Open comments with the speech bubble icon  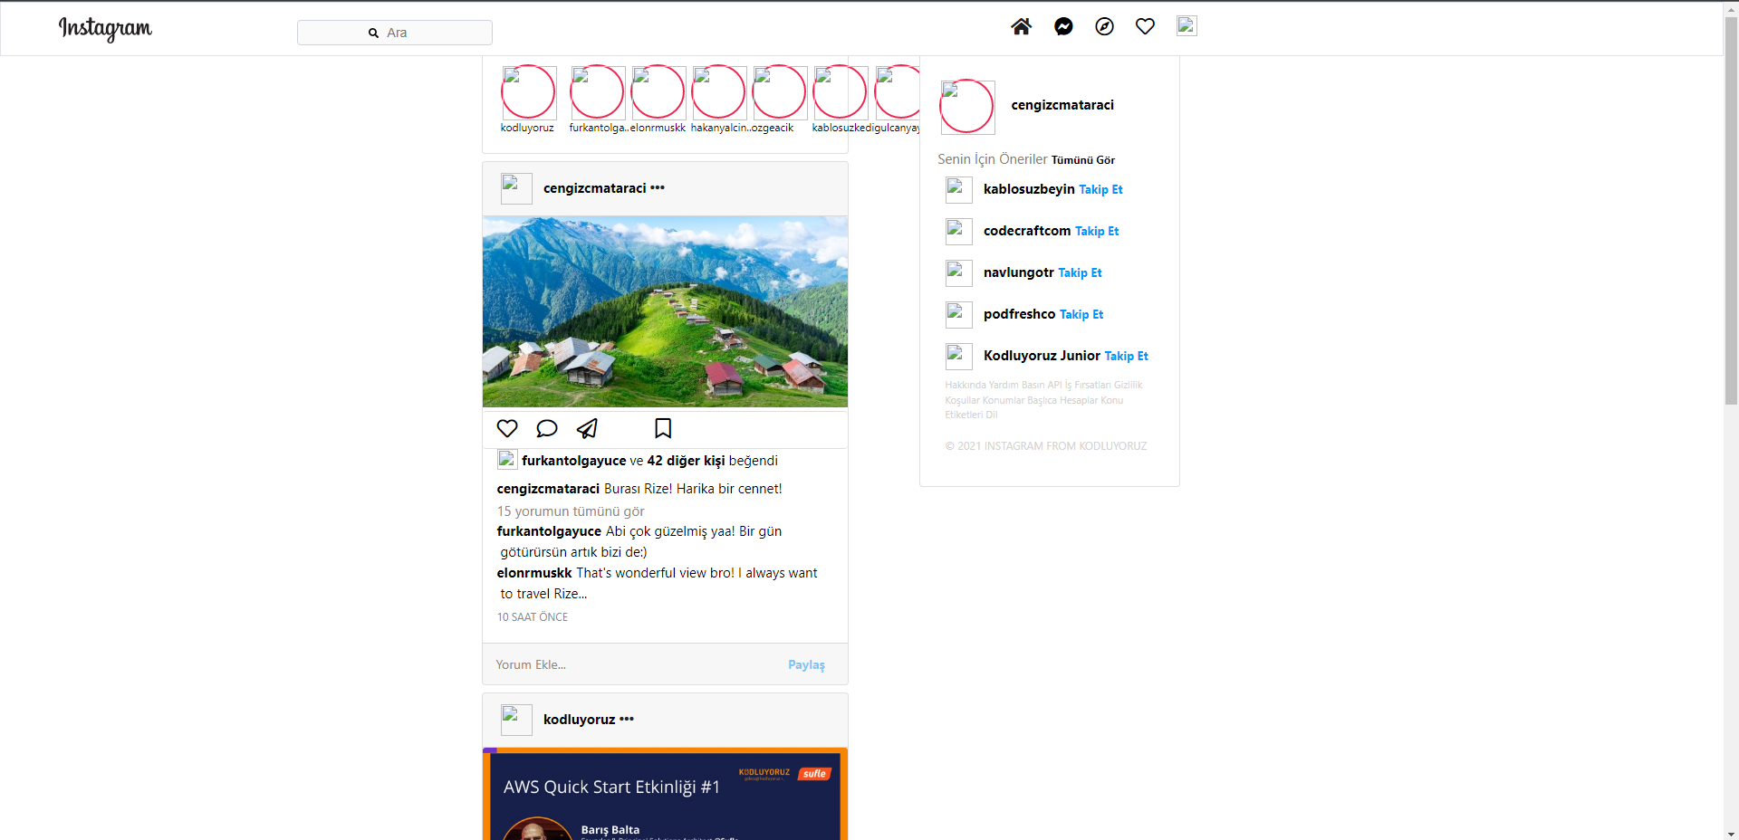pyautogui.click(x=546, y=428)
